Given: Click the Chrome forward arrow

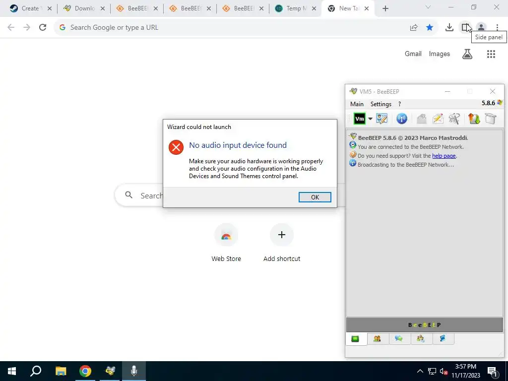Looking at the screenshot, I should [27, 28].
